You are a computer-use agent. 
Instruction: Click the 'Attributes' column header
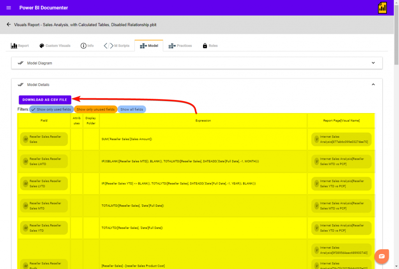(77, 121)
